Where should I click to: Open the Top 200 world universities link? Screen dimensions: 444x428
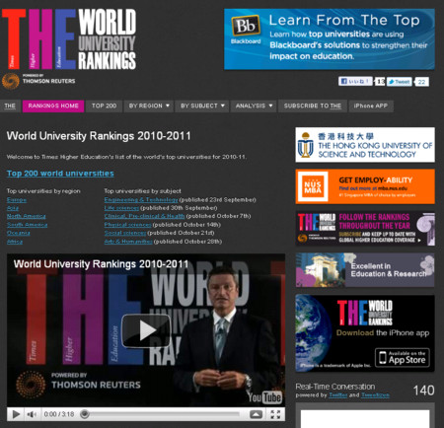pos(60,174)
